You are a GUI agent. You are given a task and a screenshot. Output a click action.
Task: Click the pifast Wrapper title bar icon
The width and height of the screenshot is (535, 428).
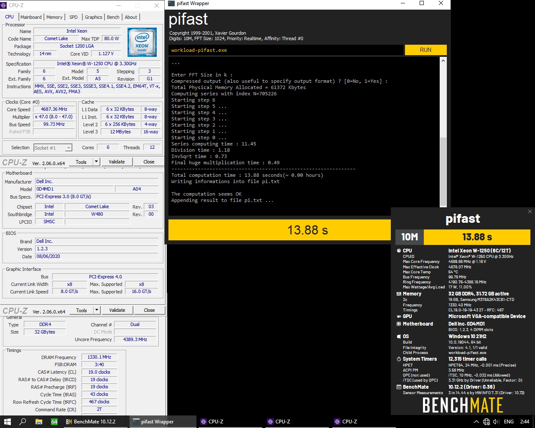point(171,3)
